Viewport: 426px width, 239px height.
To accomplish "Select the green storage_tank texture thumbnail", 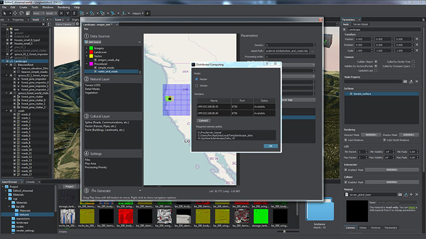I will [x=261, y=216].
